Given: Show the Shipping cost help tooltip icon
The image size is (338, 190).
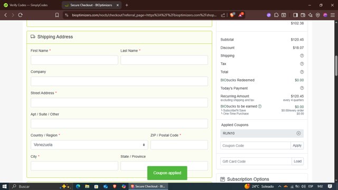Looking at the screenshot, I should (x=302, y=55).
